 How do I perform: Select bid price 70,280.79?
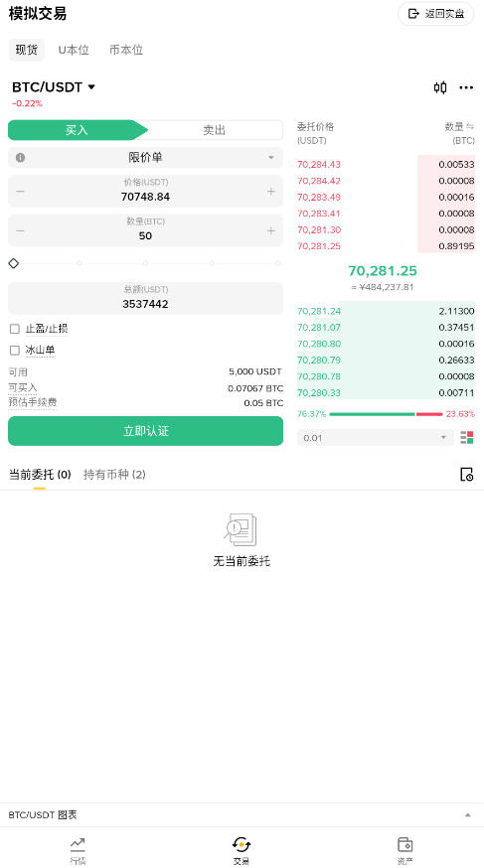pos(319,361)
